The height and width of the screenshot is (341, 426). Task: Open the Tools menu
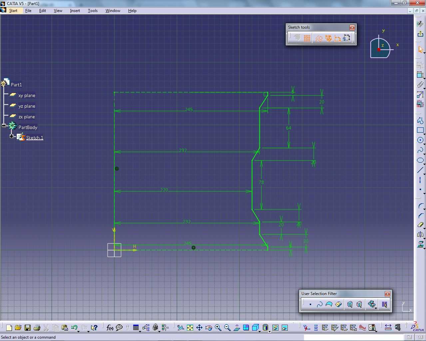point(93,11)
